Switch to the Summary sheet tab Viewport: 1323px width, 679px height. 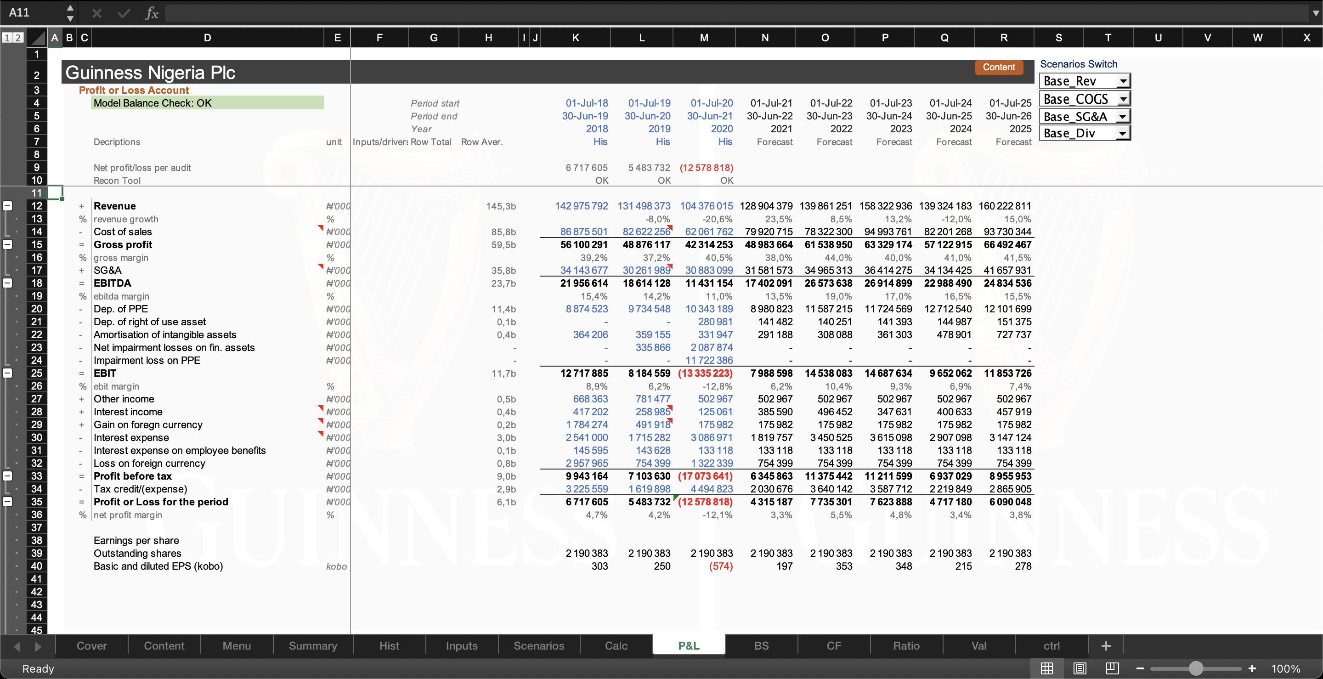pyautogui.click(x=313, y=645)
